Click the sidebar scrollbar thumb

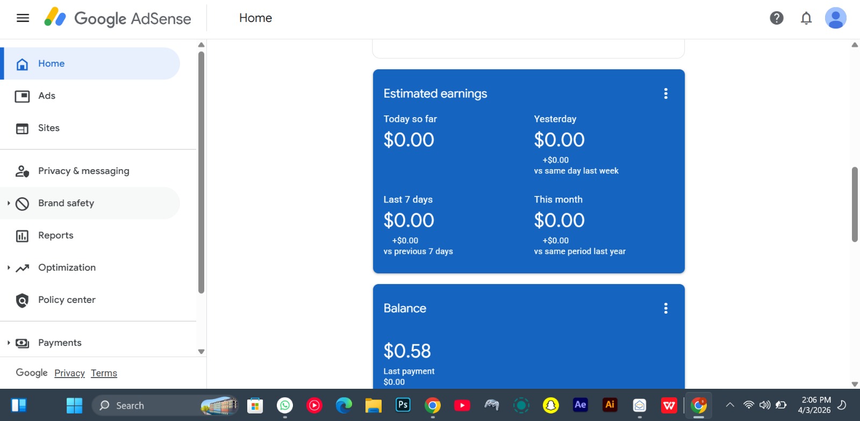coord(201,172)
